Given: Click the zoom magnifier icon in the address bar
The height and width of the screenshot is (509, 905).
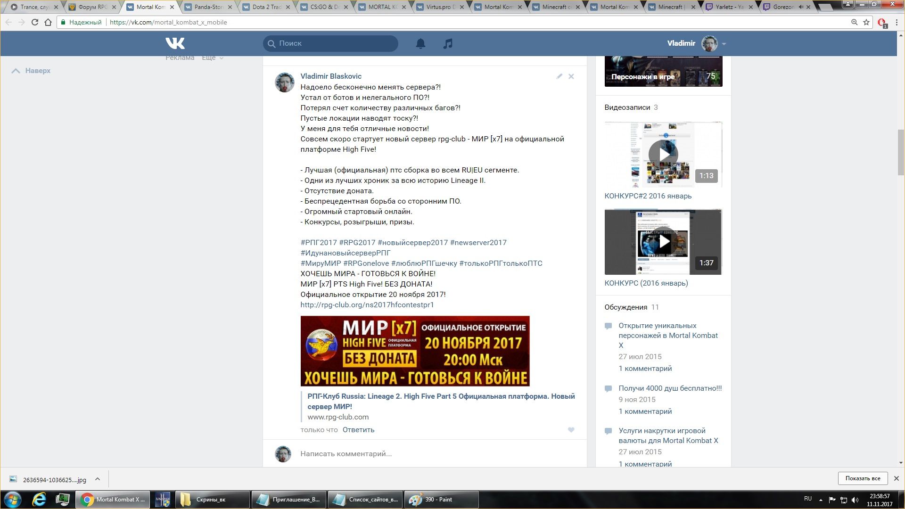Looking at the screenshot, I should 854,22.
